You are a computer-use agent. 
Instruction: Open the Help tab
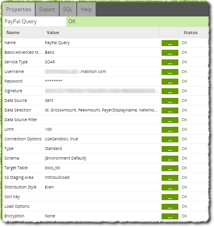pyautogui.click(x=86, y=9)
